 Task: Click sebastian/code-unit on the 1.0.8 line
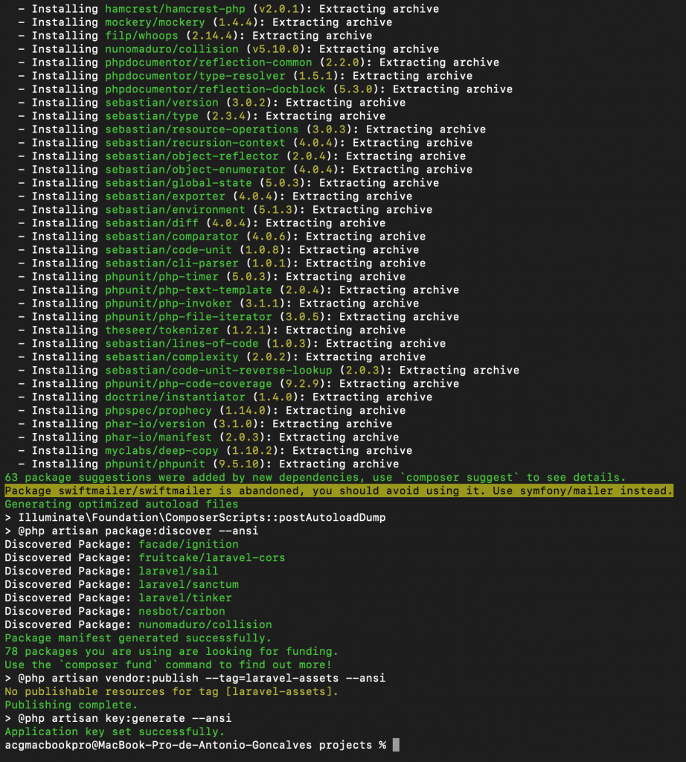[x=169, y=249]
